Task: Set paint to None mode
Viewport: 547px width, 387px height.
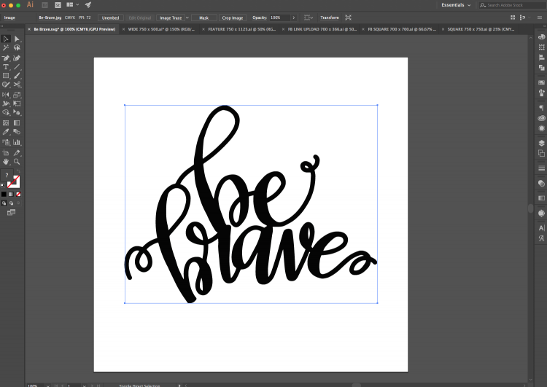Action: click(x=18, y=194)
